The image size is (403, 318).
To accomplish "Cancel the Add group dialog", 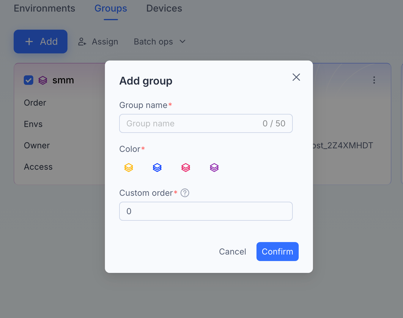I will tap(232, 252).
